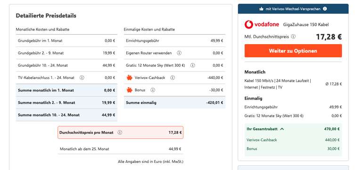Screen dimensions: 362x170
Task: Click the thumbs-up icon in the banner
Action: [261, 9]
